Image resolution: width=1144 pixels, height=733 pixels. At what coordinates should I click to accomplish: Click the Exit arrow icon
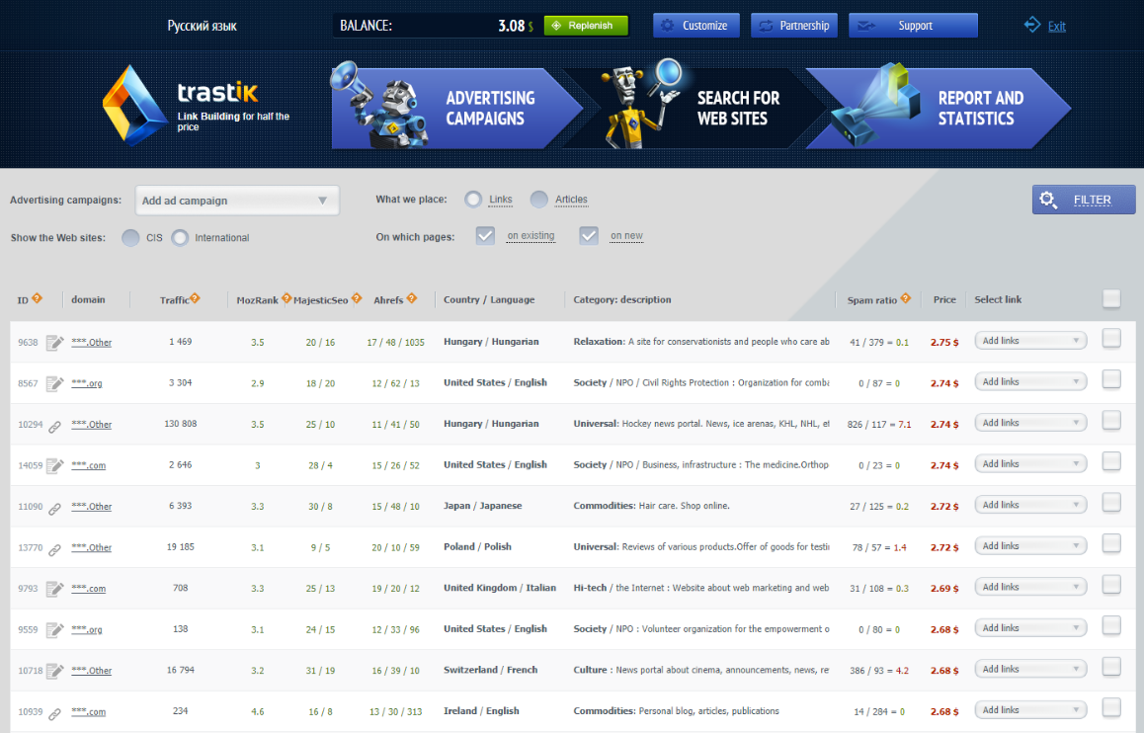tap(1031, 25)
